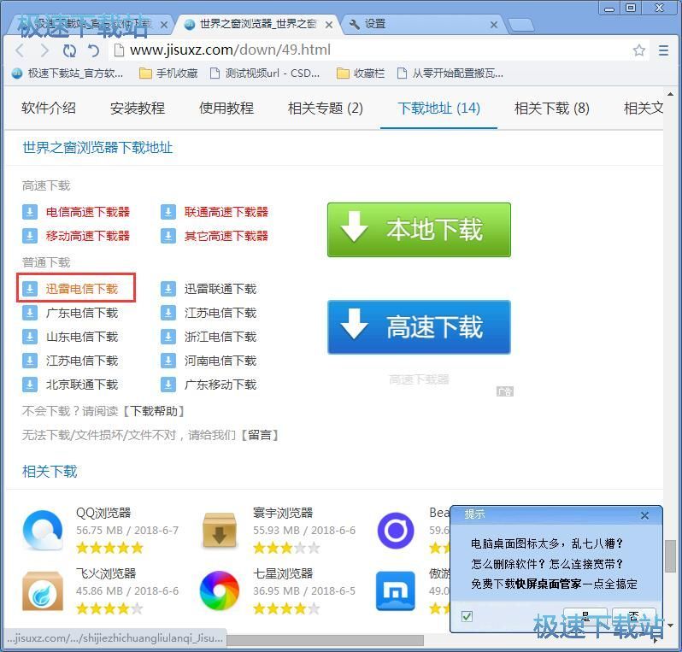Image resolution: width=682 pixels, height=652 pixels.
Task: Select the 相关专题 (2) page tab
Action: 326,108
